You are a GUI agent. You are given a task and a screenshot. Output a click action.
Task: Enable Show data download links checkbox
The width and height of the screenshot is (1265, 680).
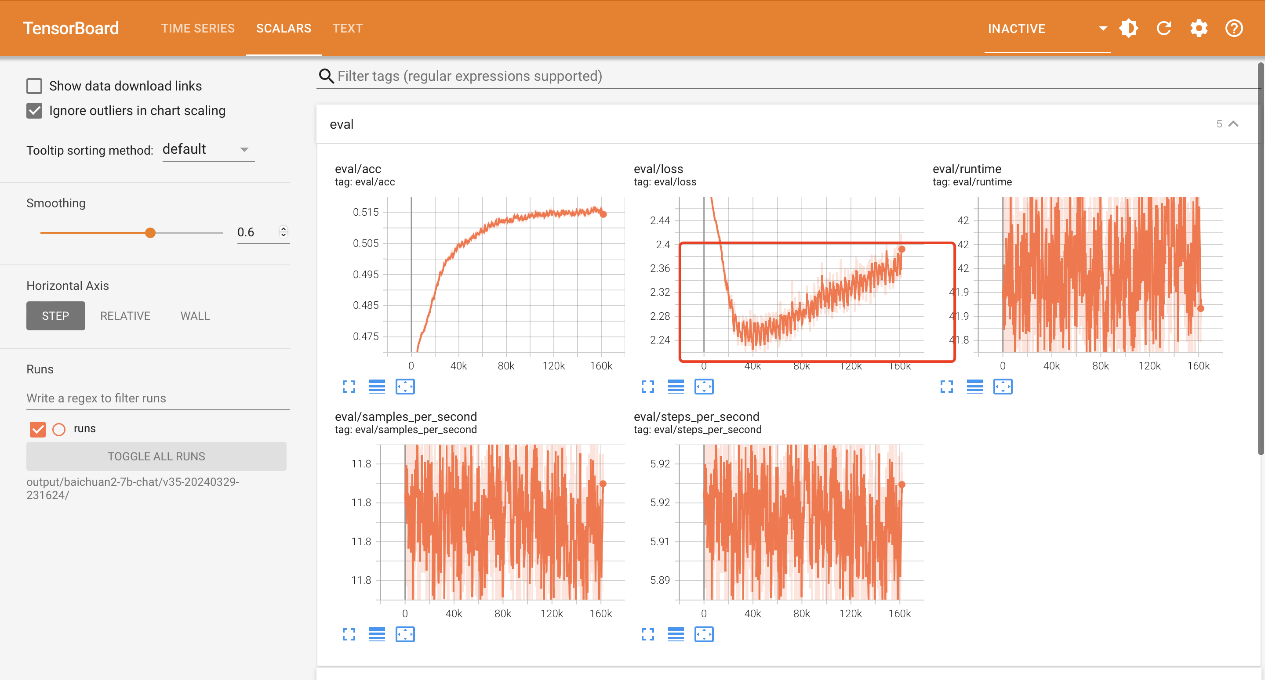(34, 86)
